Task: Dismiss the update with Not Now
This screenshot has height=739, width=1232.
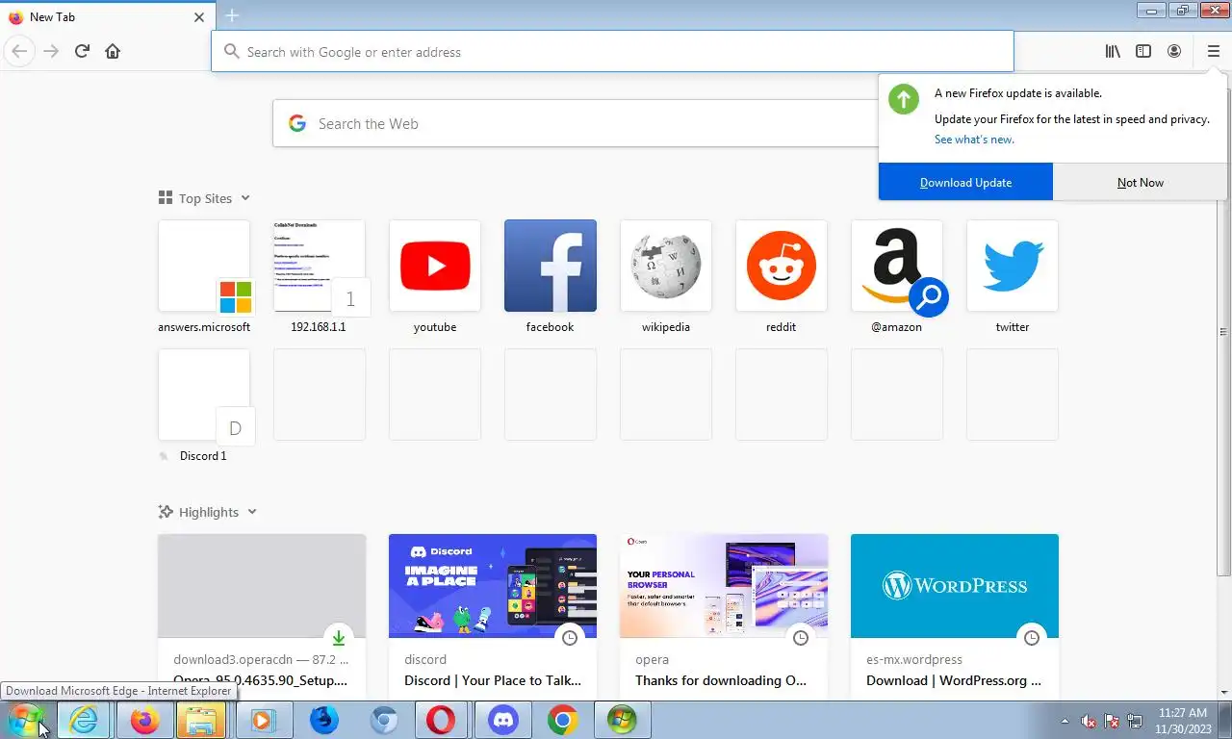Action: click(x=1140, y=182)
